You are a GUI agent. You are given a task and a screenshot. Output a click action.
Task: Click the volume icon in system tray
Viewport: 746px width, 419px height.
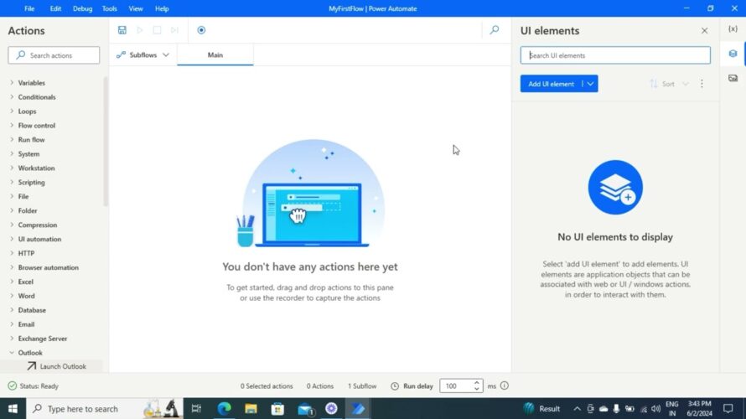(x=656, y=409)
